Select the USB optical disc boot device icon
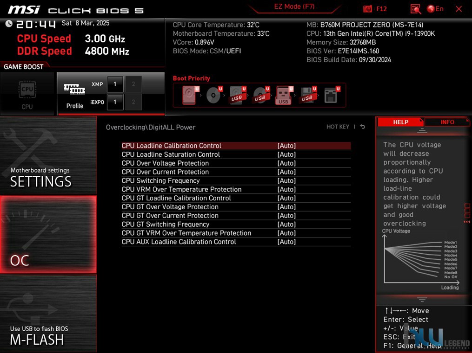 (x=261, y=95)
